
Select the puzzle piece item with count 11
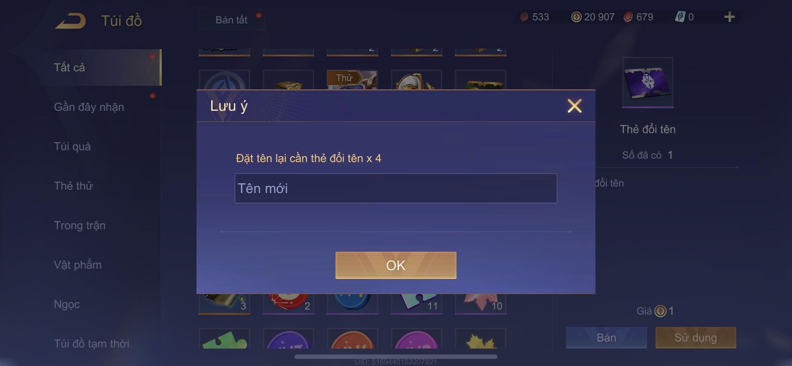pos(416,303)
